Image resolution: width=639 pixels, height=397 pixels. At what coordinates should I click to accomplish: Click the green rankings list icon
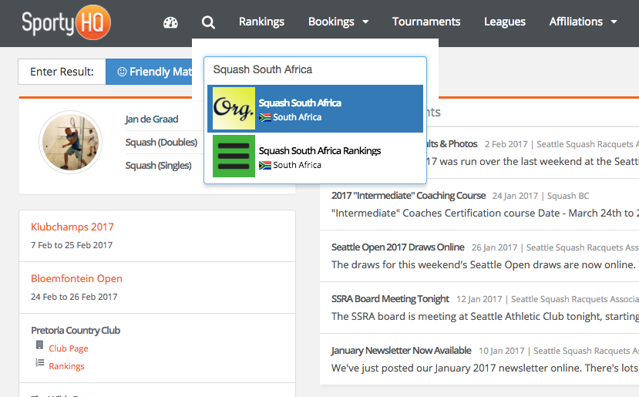coord(234,156)
